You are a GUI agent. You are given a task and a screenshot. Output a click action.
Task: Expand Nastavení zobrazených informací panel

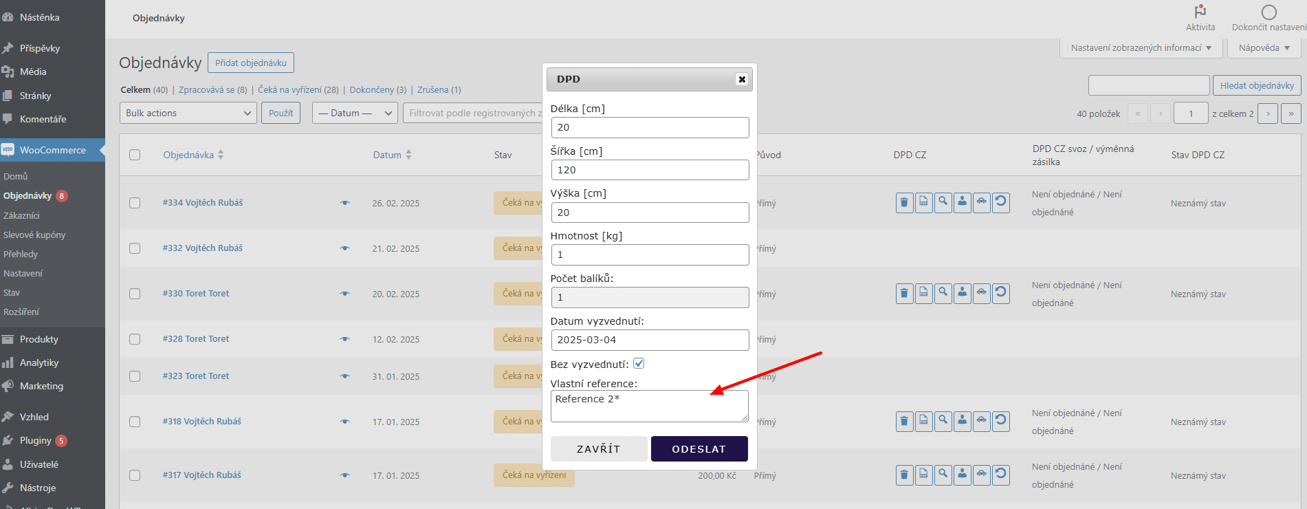(x=1141, y=47)
